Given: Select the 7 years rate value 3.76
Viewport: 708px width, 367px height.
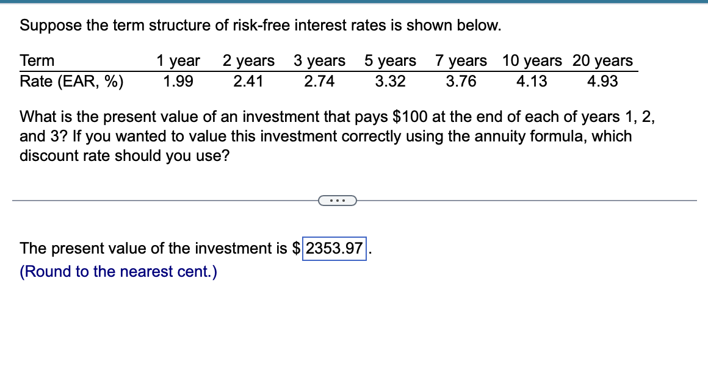Looking at the screenshot, I should pos(462,81).
